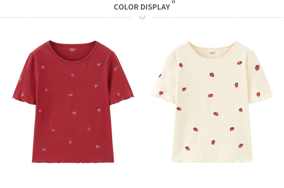Click the dotted divider line left of chevron
The image size is (284, 188).
[66, 17]
